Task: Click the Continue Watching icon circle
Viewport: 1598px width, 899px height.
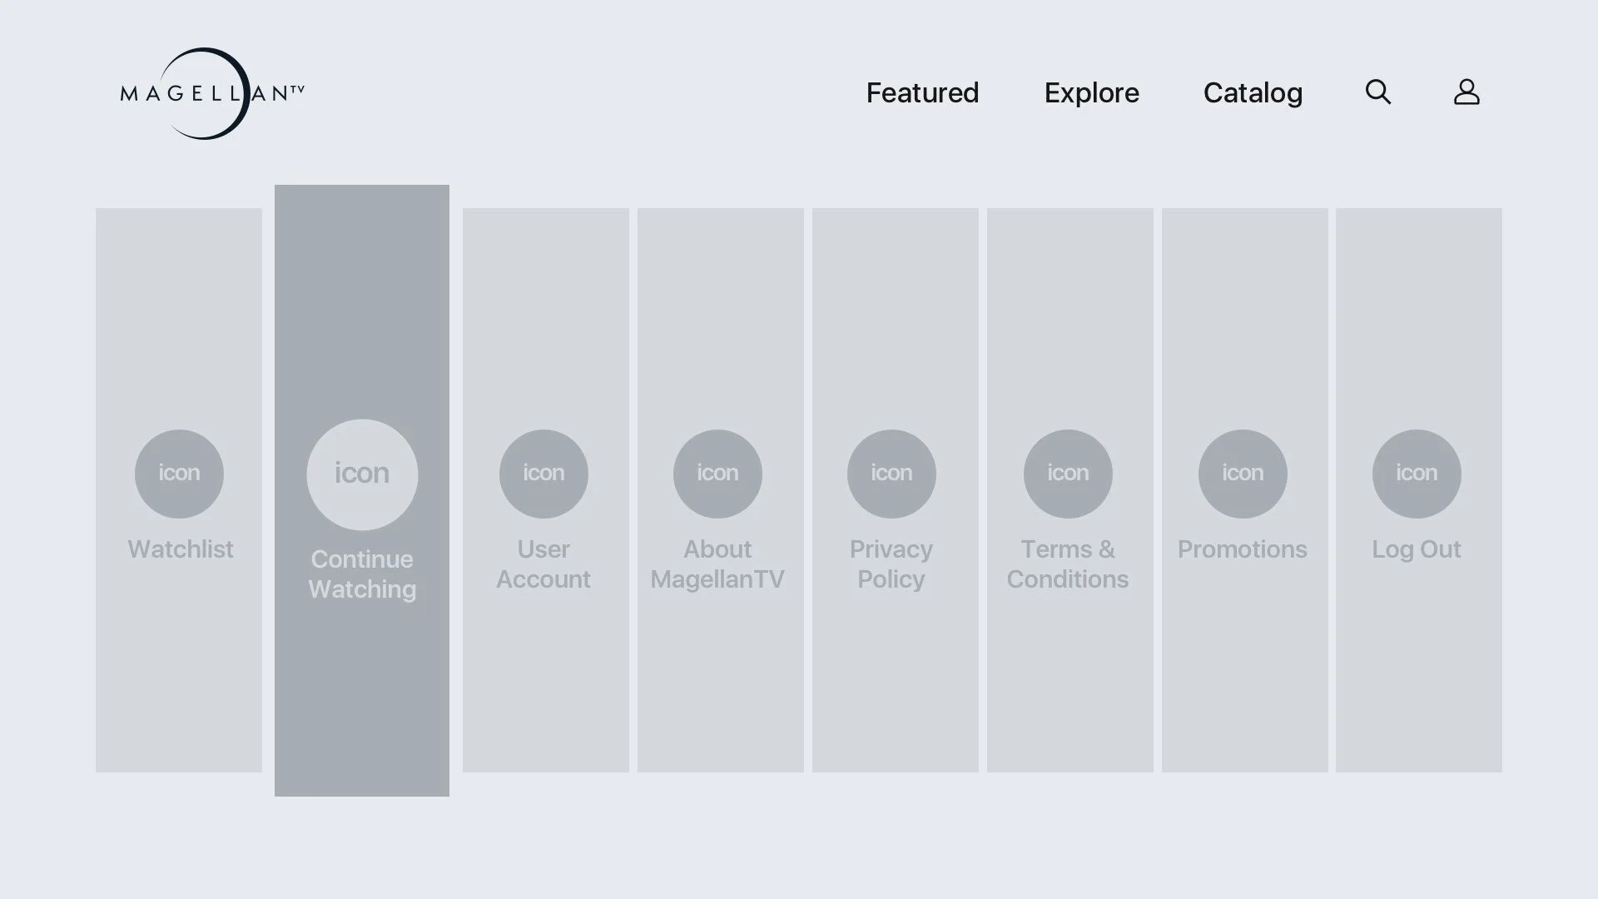Action: [362, 474]
